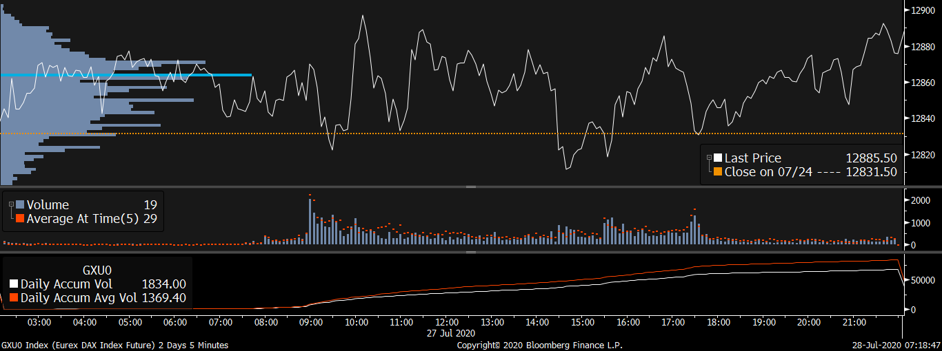Click the 12900 price axis label
Screen dimensions: 942x351
tap(924, 11)
